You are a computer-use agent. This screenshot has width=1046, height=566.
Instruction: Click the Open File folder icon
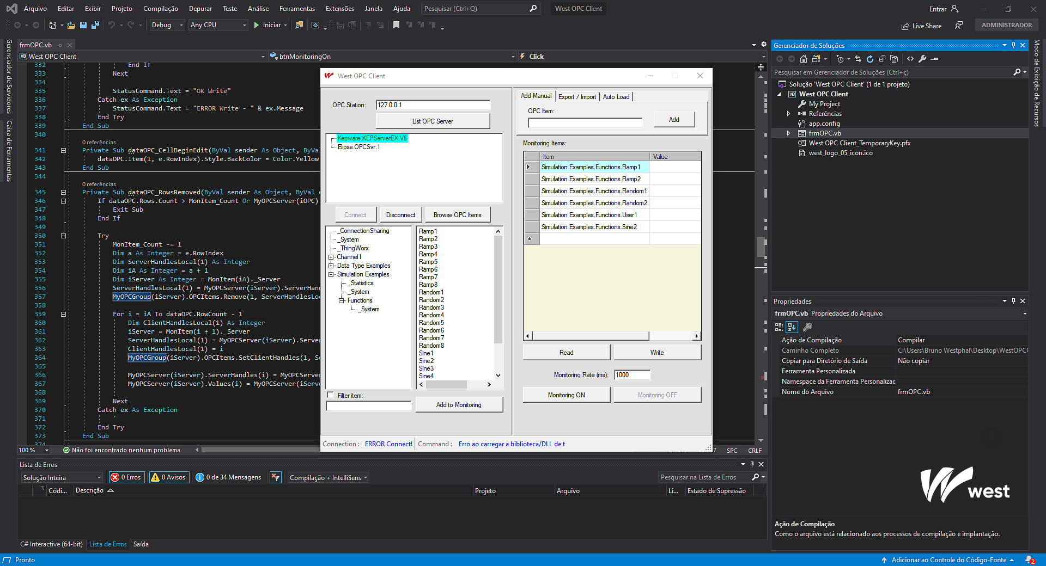point(71,25)
